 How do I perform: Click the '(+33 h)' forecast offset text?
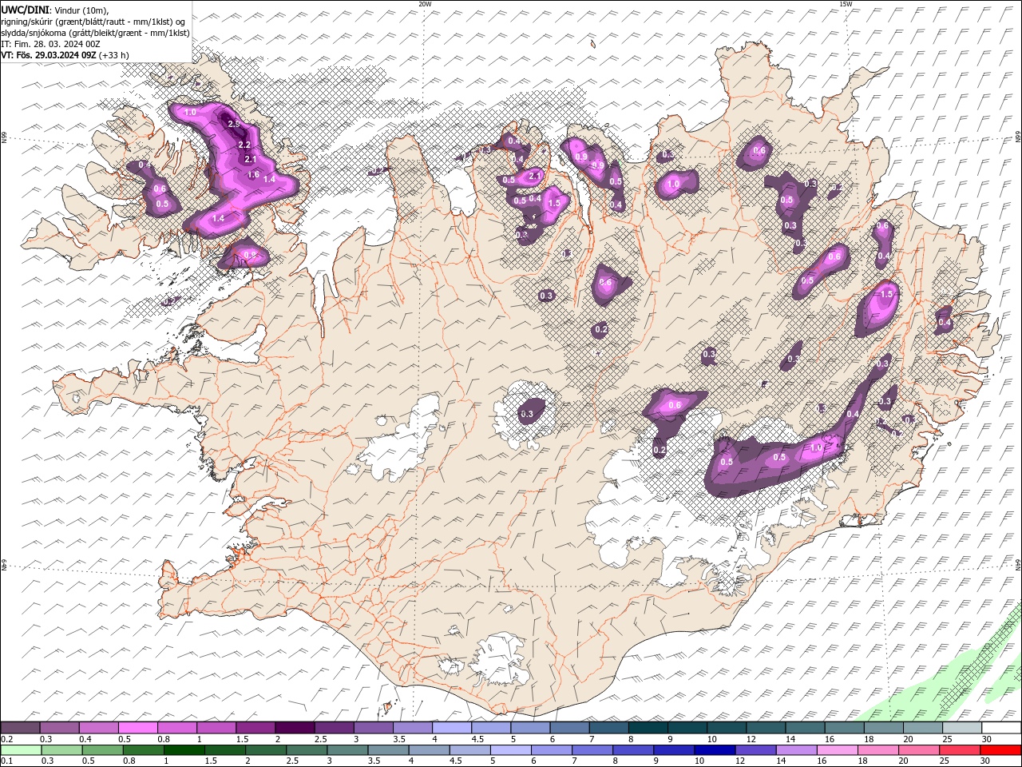click(114, 55)
